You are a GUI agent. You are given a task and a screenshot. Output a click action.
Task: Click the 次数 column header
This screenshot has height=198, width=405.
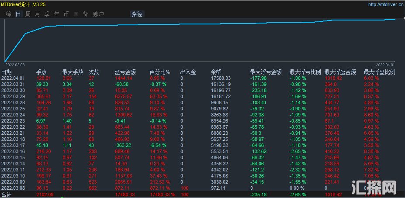point(94,72)
